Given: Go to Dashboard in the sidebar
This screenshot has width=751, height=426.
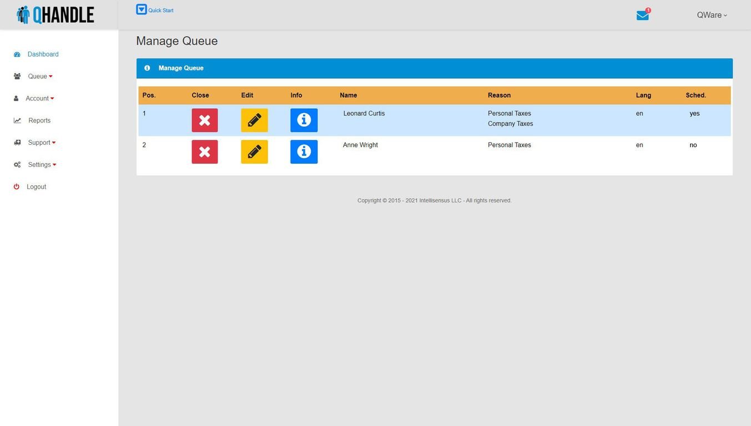Looking at the screenshot, I should click(43, 54).
